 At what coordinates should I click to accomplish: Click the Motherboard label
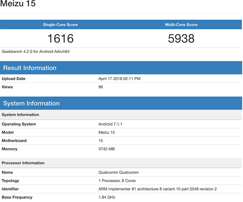coord(14,141)
